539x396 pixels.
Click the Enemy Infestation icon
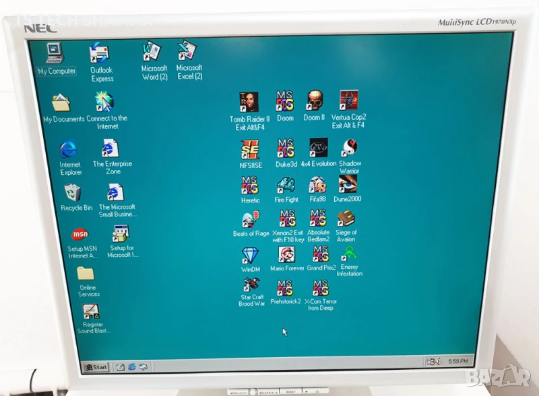pos(349,253)
